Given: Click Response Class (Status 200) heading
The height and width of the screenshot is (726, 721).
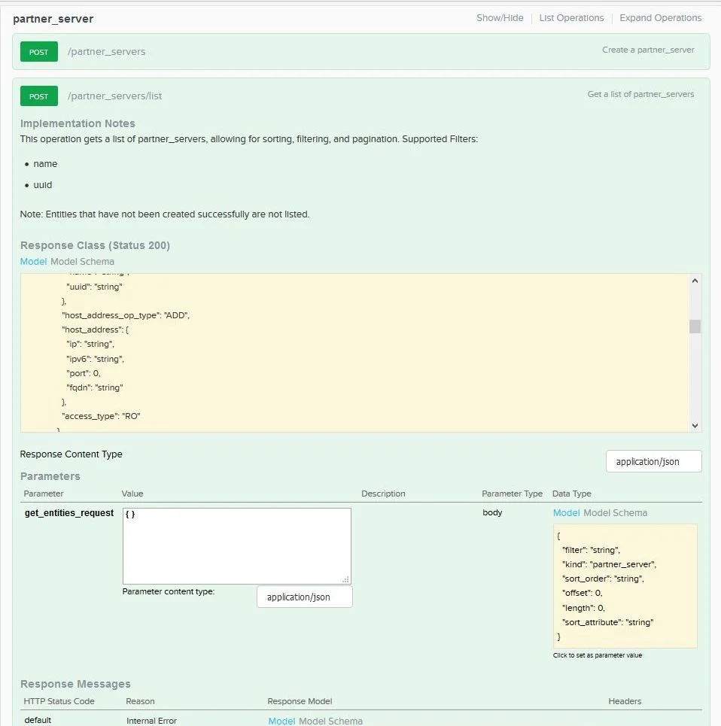Looking at the screenshot, I should pos(95,245).
